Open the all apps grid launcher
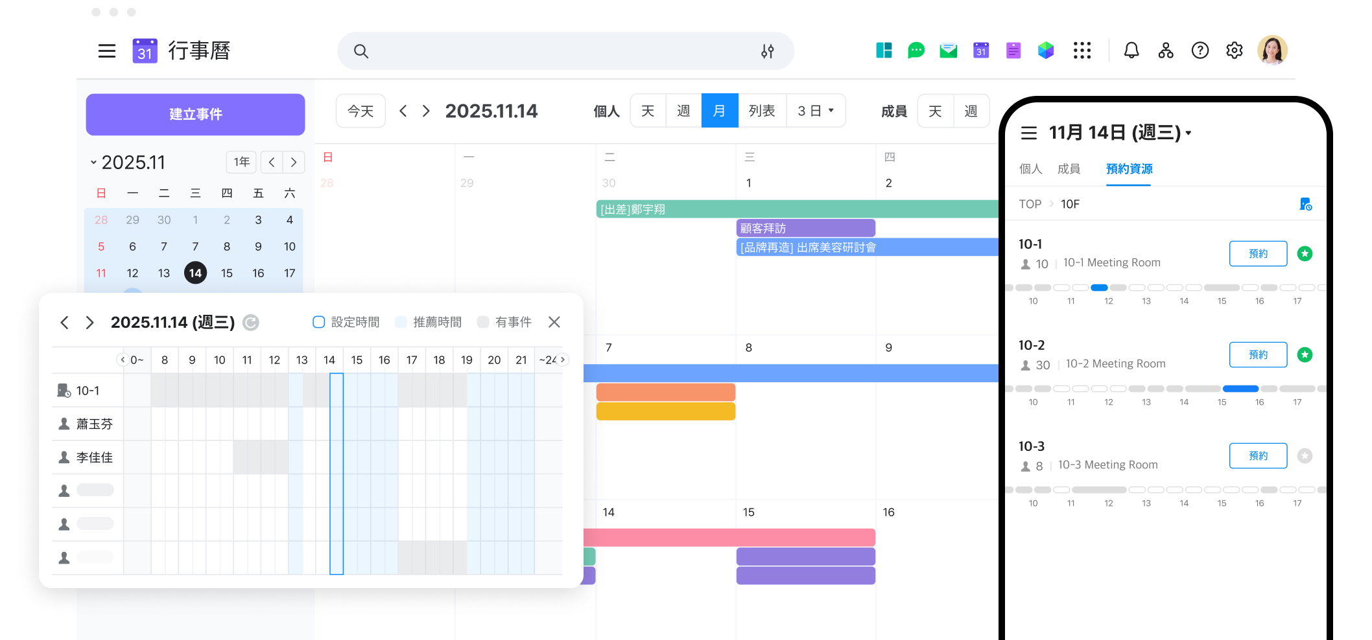The width and height of the screenshot is (1372, 640). click(1082, 51)
